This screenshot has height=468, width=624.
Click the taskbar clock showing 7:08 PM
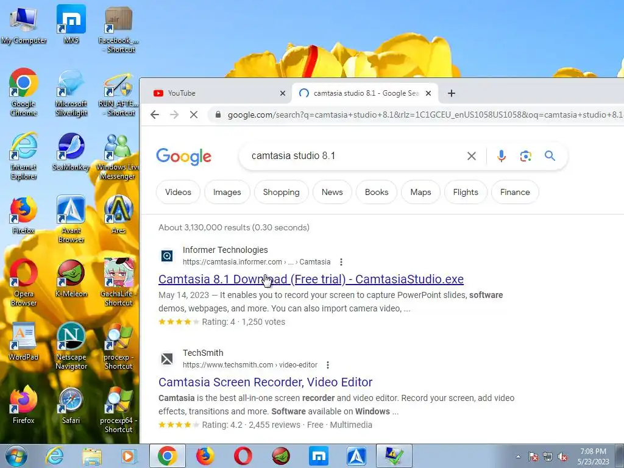point(594,456)
